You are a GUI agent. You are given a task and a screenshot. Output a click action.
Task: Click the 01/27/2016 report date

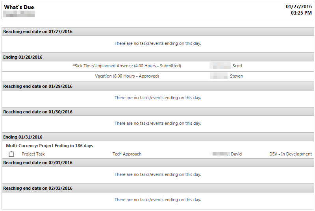(x=299, y=7)
